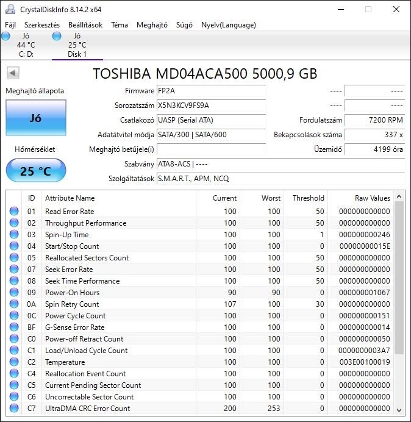Click the Szabvány field ATA8-ACS
Image resolution: width=411 pixels, height=422 pixels.
click(281, 164)
